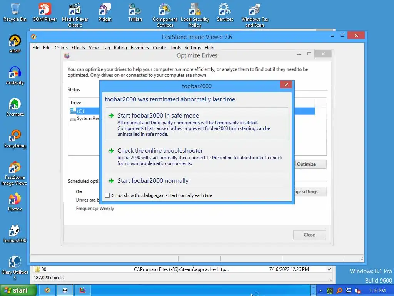Open the Favorites menu in FastStone
This screenshot has width=394, height=296.
coord(140,48)
